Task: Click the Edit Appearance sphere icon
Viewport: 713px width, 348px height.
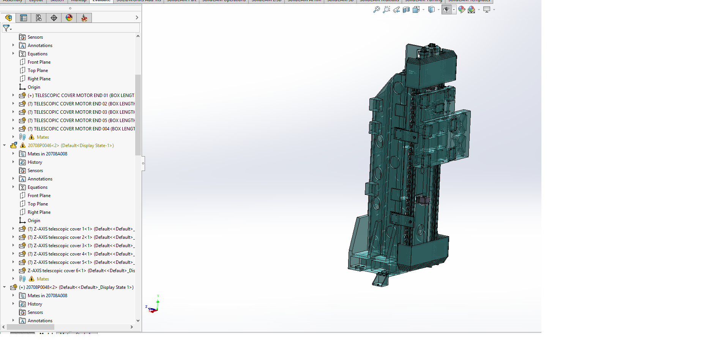Action: click(462, 9)
